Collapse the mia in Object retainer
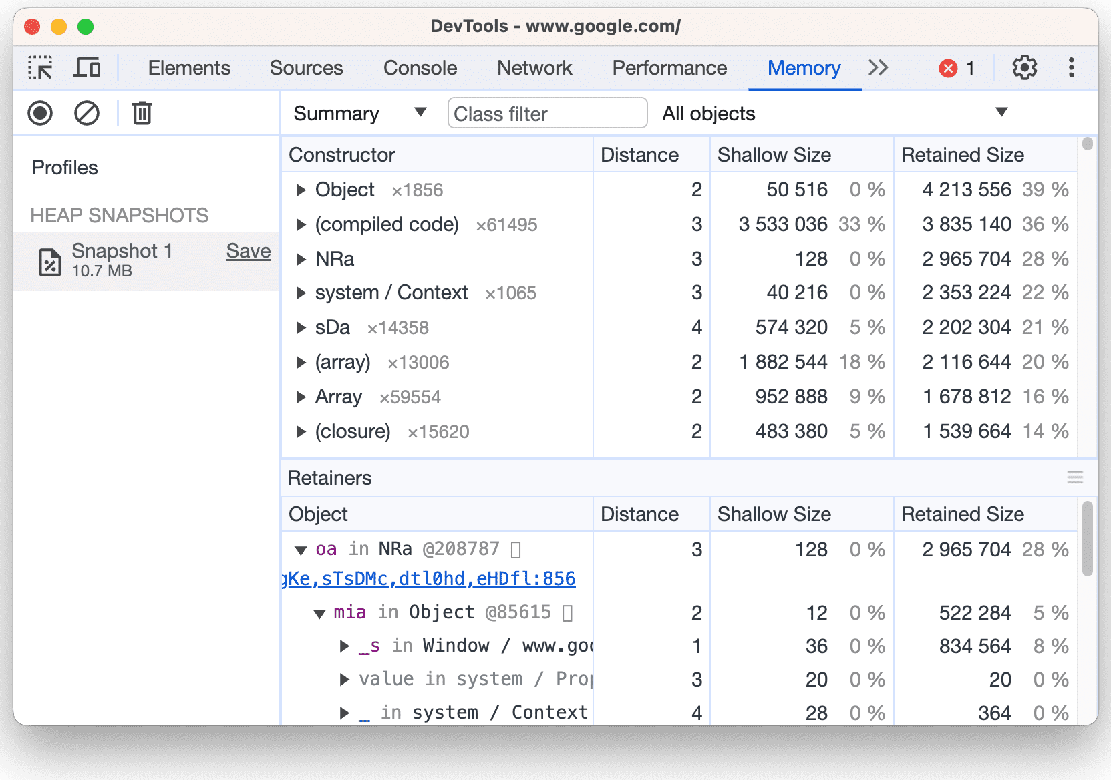The height and width of the screenshot is (780, 1111). tap(319, 614)
